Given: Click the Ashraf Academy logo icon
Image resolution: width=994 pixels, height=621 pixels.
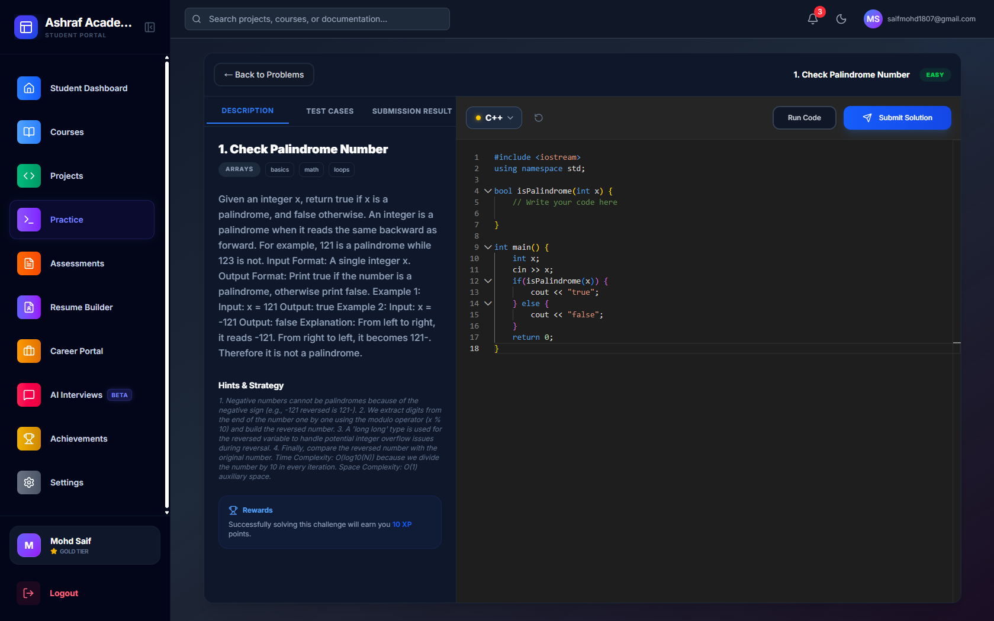Looking at the screenshot, I should tap(26, 27).
